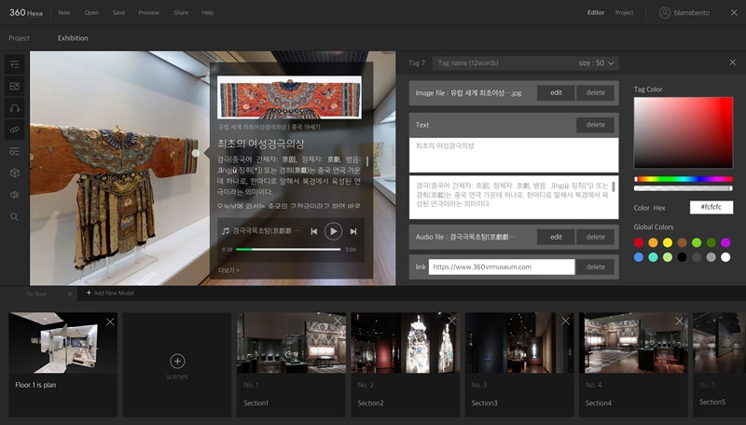Click edit for the Image file
746x425 pixels.
556,92
